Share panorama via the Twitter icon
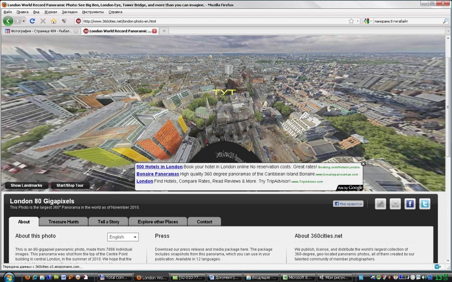Screen dimensions: 452x282 [425, 204]
